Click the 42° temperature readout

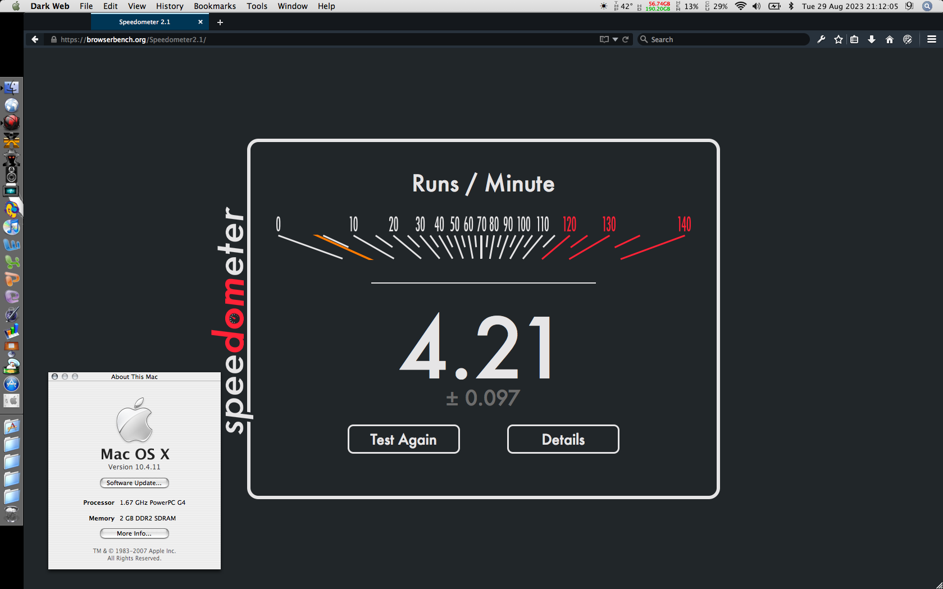[623, 6]
